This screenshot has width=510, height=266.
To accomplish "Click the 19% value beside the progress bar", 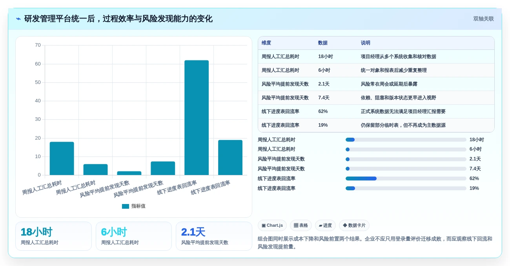I will [x=474, y=188].
